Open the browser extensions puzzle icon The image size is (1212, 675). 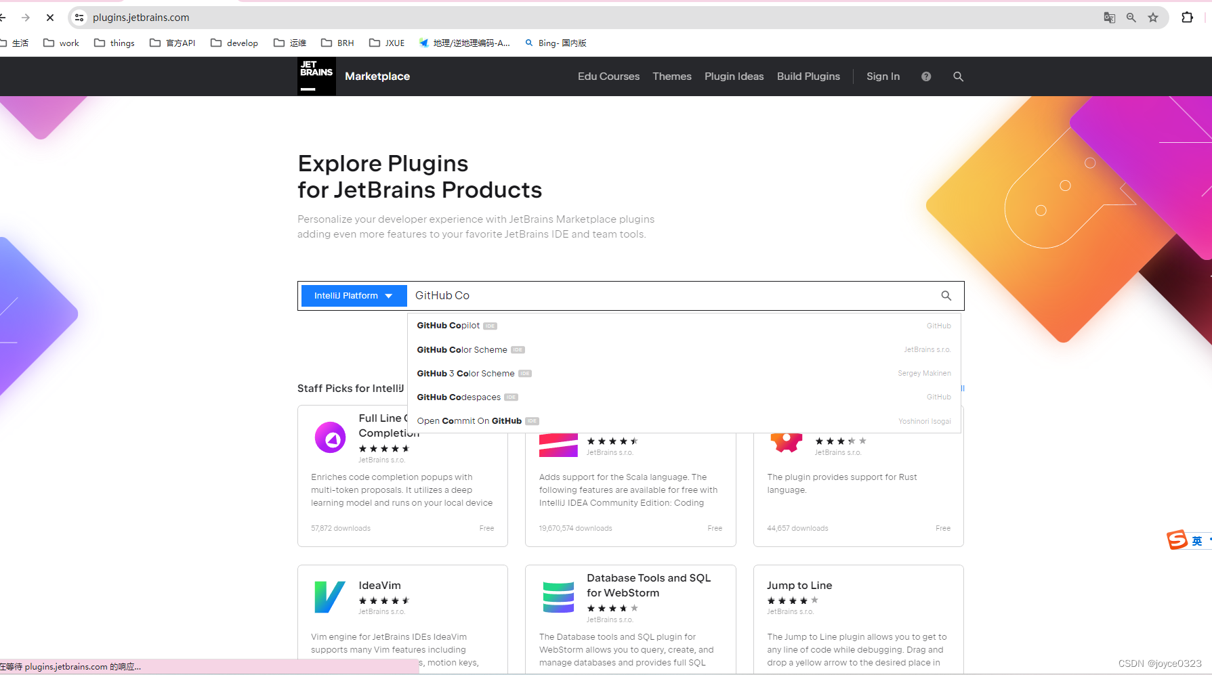(1187, 18)
